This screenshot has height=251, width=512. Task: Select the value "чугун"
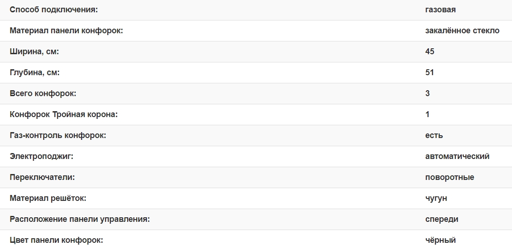pyautogui.click(x=436, y=198)
